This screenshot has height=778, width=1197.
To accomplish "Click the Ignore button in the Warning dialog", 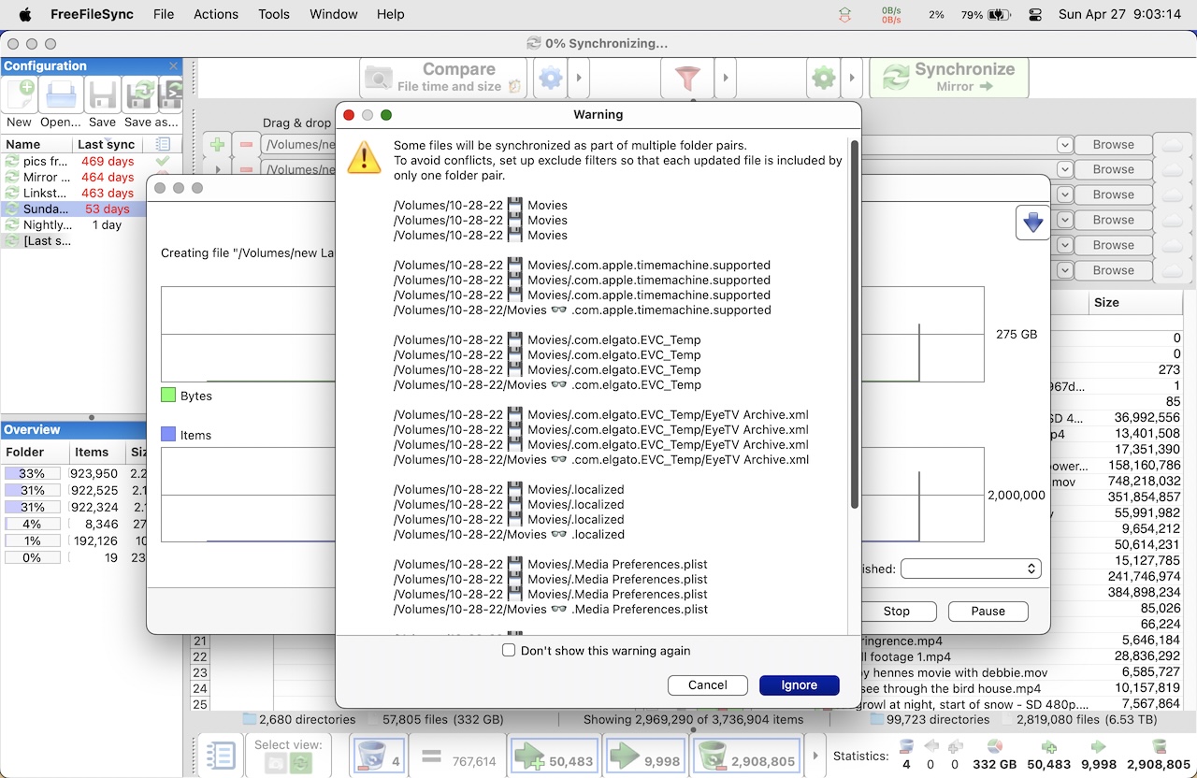I will (x=799, y=684).
